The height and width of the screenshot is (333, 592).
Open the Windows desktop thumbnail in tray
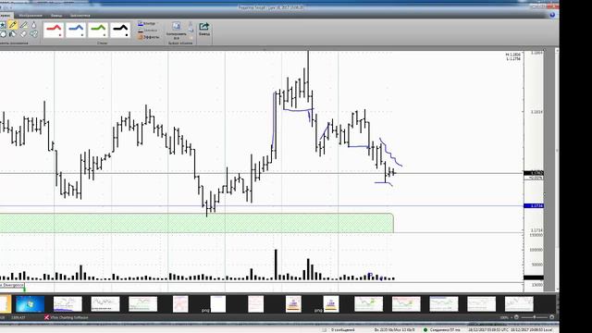31,304
